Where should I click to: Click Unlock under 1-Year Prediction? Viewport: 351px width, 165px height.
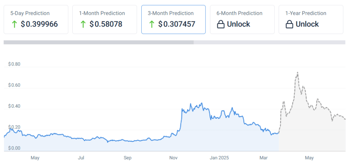(307, 24)
